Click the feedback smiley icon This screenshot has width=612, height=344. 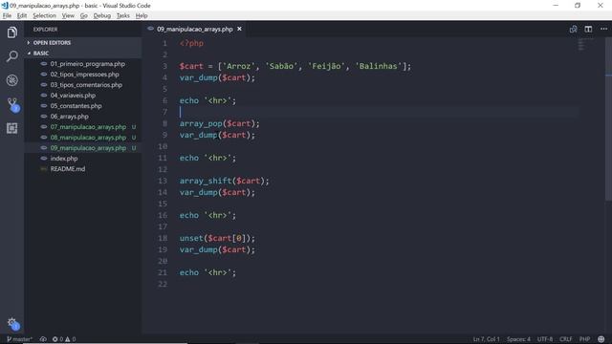(601, 339)
